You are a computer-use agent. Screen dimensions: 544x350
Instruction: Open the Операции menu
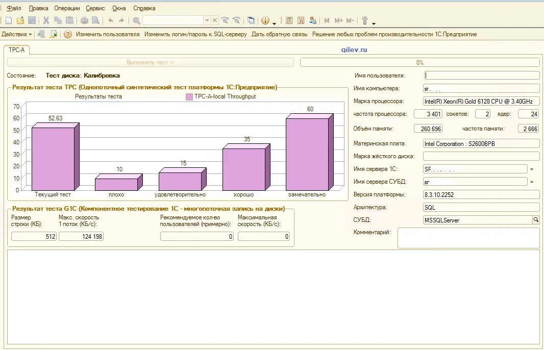click(67, 8)
